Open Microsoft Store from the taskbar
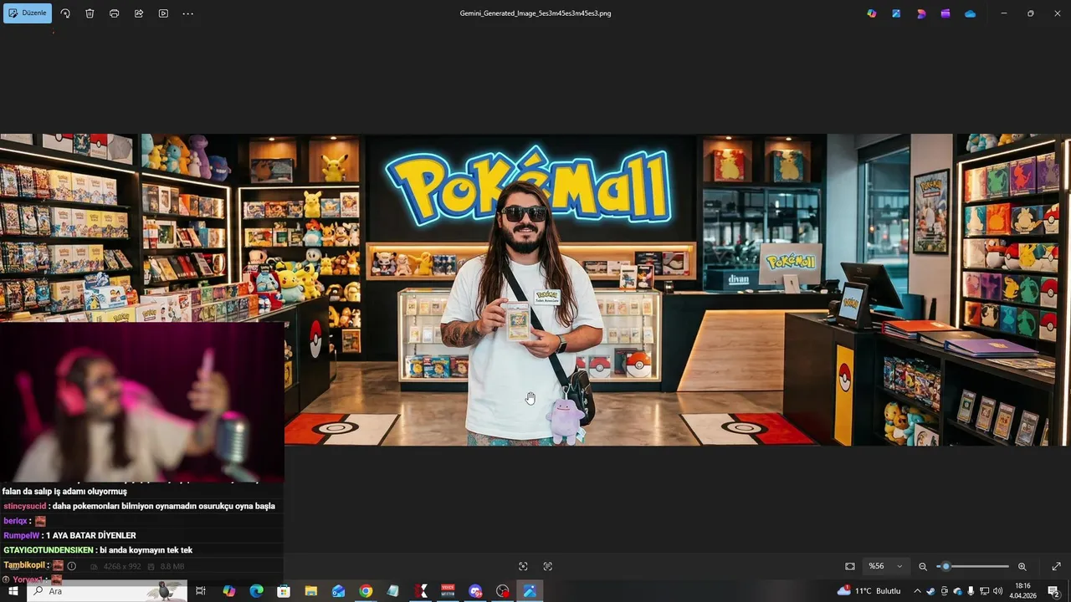 [284, 591]
